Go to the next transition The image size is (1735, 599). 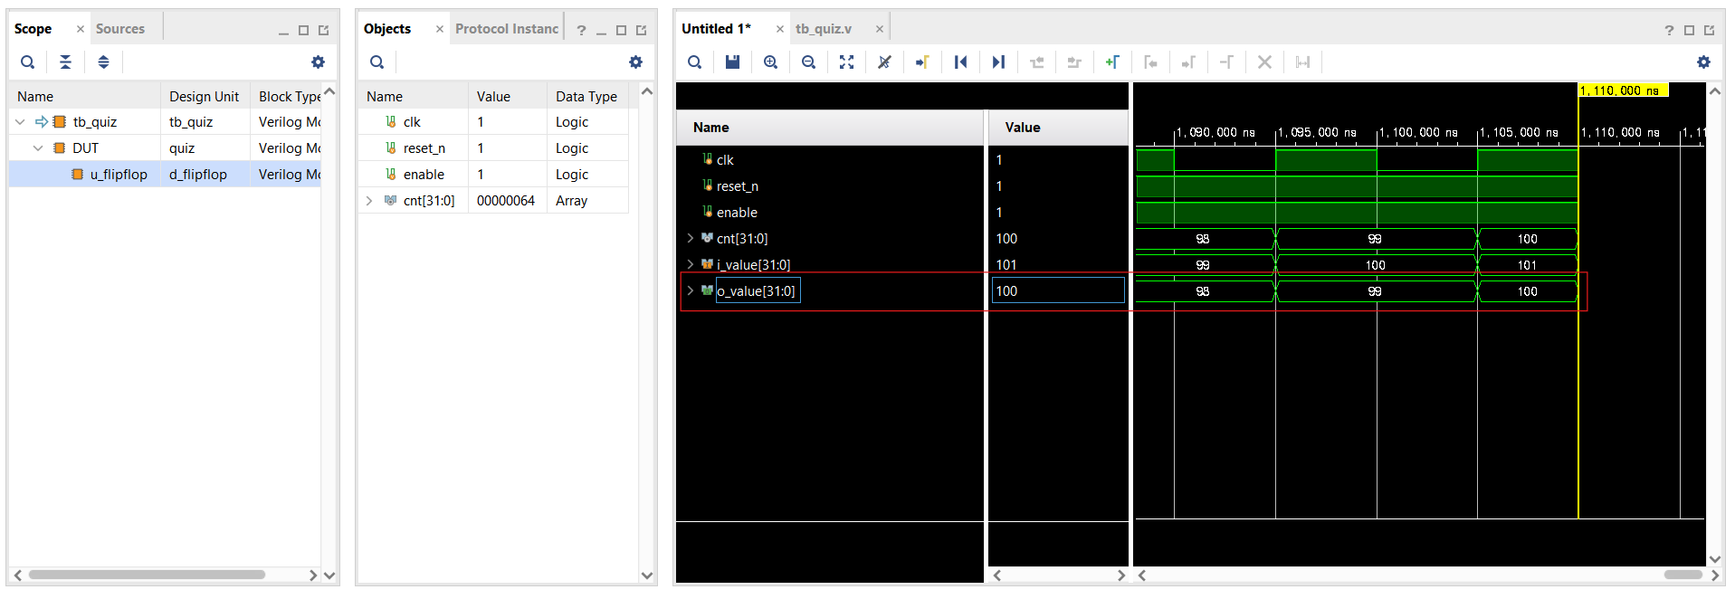(1074, 62)
